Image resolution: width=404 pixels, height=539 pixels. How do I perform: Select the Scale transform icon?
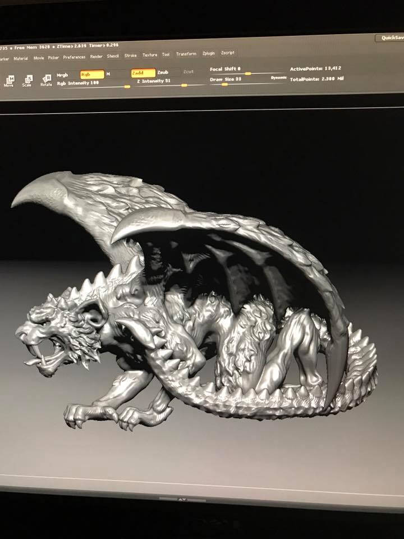27,80
